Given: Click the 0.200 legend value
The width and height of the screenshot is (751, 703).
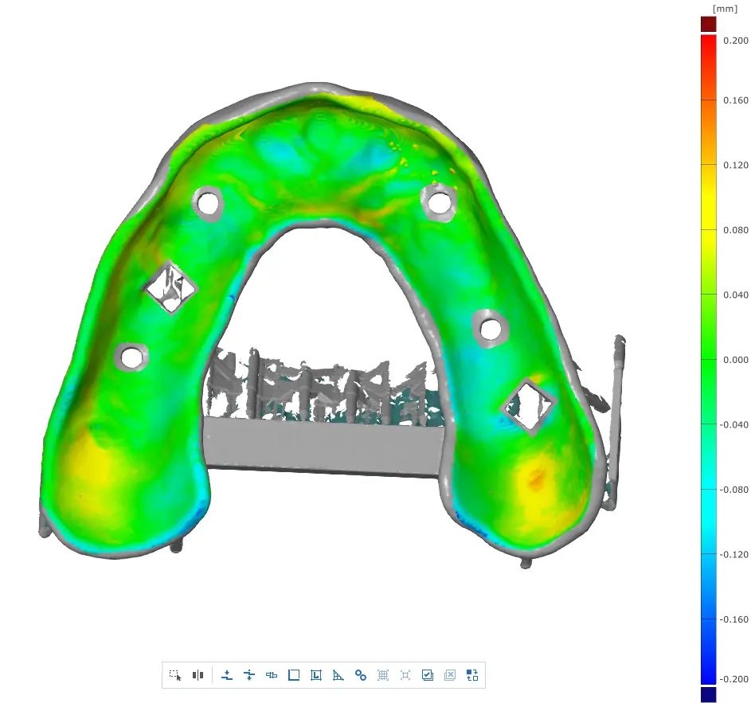Looking at the screenshot, I should [736, 41].
